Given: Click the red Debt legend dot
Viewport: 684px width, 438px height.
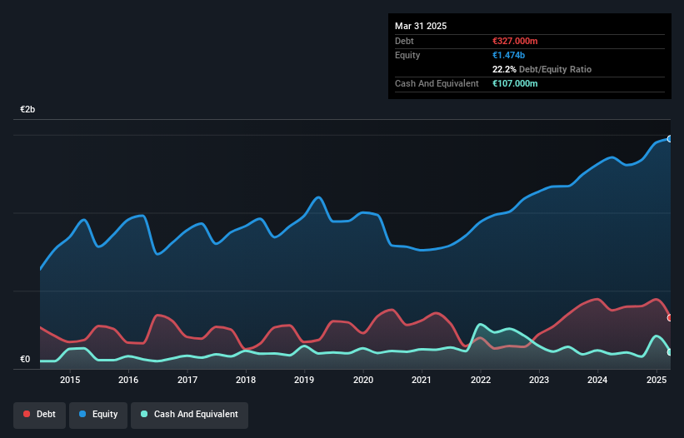Looking at the screenshot, I should pyautogui.click(x=27, y=414).
